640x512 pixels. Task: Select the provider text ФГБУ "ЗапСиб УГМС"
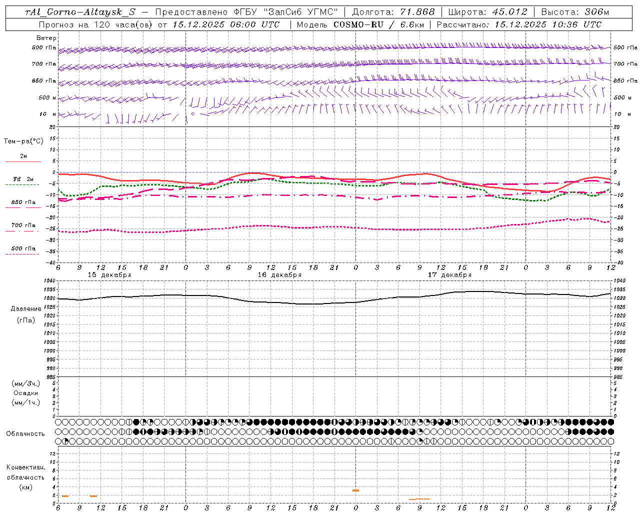[286, 12]
